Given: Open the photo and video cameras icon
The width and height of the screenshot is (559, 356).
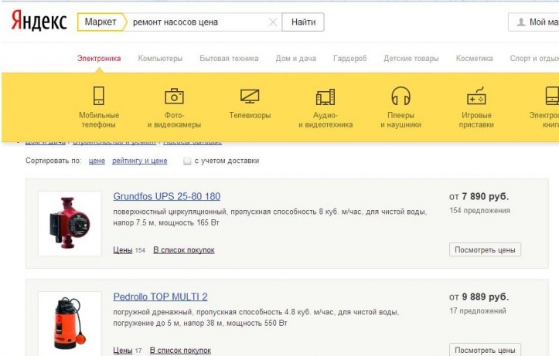Looking at the screenshot, I should [x=174, y=97].
